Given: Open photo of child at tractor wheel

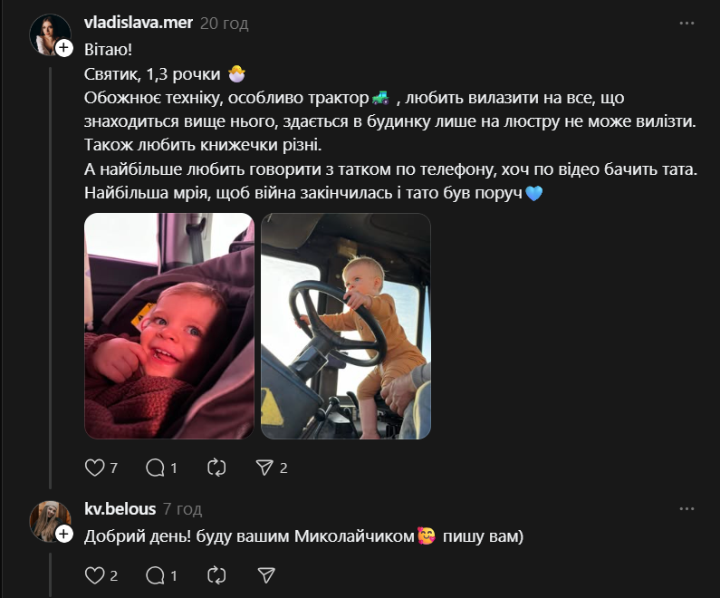Looking at the screenshot, I should [x=346, y=325].
